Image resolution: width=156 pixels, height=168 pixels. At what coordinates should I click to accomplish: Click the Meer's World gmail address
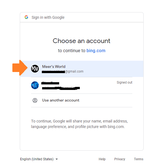pyautogui.click(x=63, y=71)
